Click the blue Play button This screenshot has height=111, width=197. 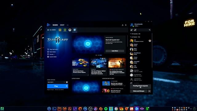(56, 86)
